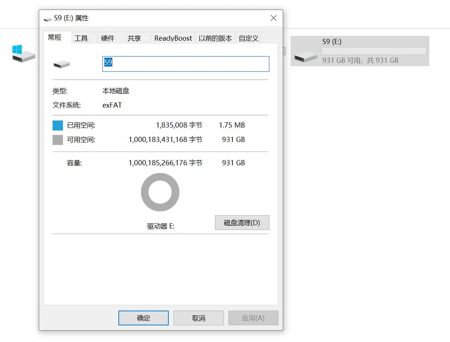This screenshot has width=450, height=342.
Task: Switch to the ReadyBoost tab
Action: click(173, 38)
